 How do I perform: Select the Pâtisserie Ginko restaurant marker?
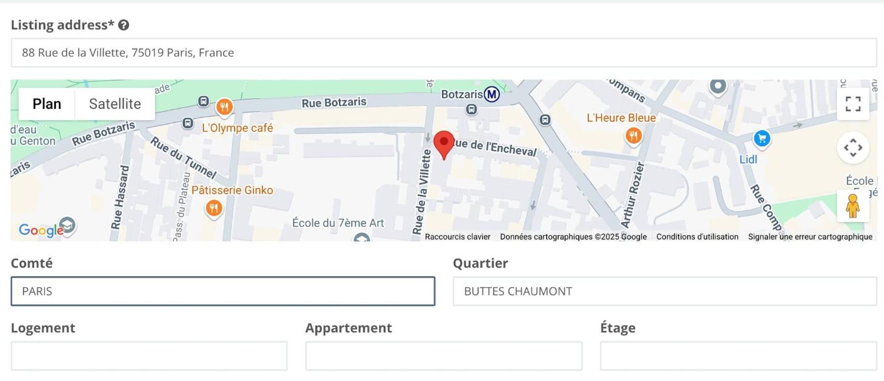pyautogui.click(x=214, y=208)
